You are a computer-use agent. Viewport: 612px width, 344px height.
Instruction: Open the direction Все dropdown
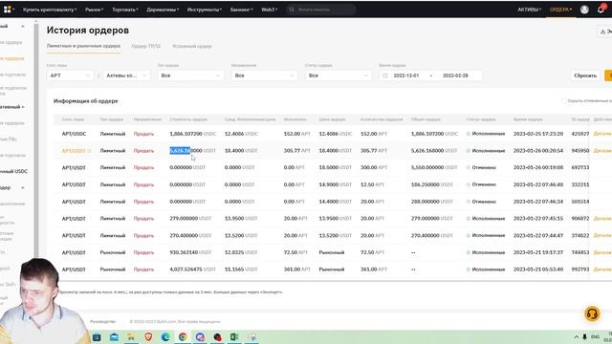point(264,75)
